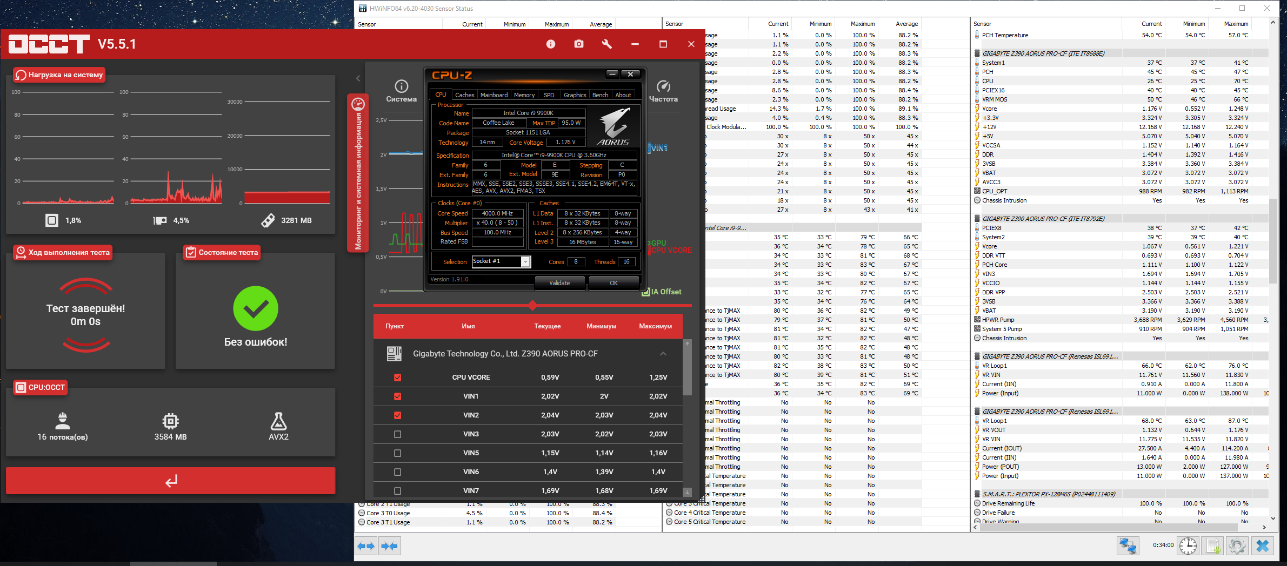Click the GPU icon beside 4,5%
The width and height of the screenshot is (1287, 566).
[160, 220]
